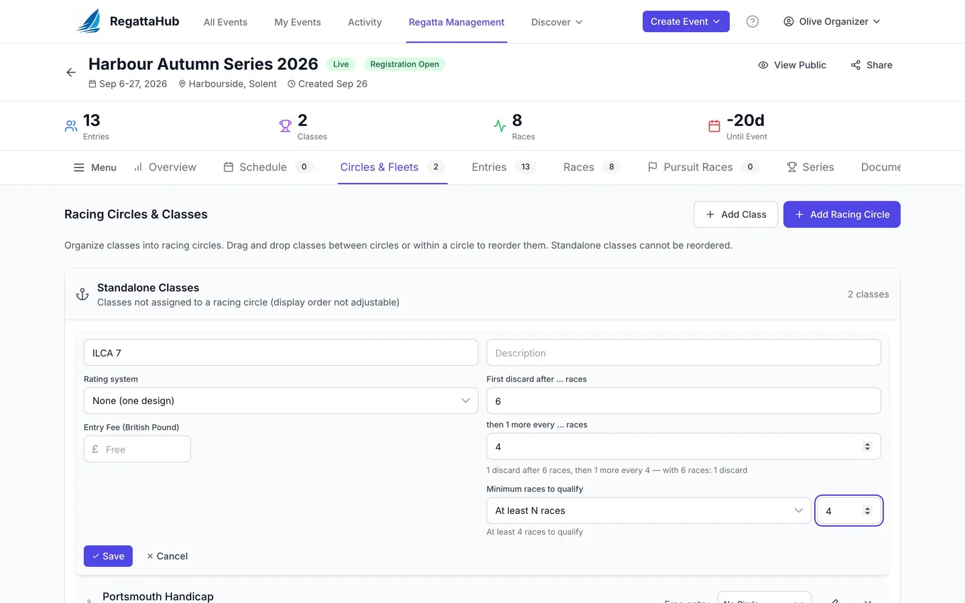Screen dimensions: 965x603
Task: Click the Entries people icon in stats
Action: pos(71,126)
